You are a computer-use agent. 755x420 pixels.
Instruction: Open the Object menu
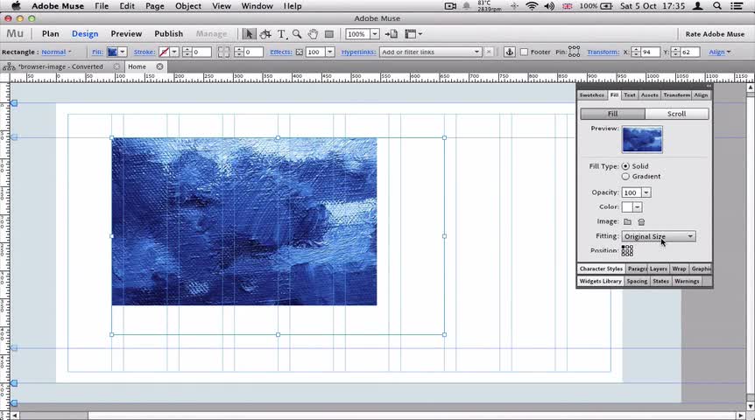pos(188,6)
